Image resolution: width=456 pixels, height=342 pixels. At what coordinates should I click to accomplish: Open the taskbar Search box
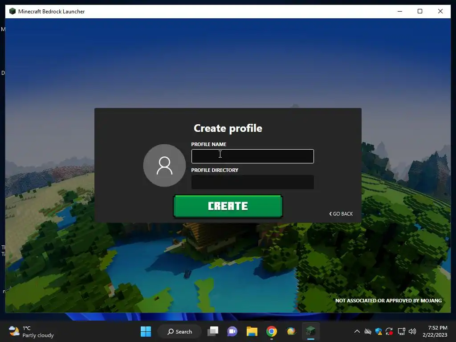(x=179, y=331)
